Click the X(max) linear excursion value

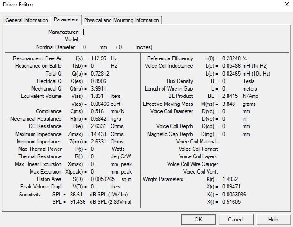(92, 164)
